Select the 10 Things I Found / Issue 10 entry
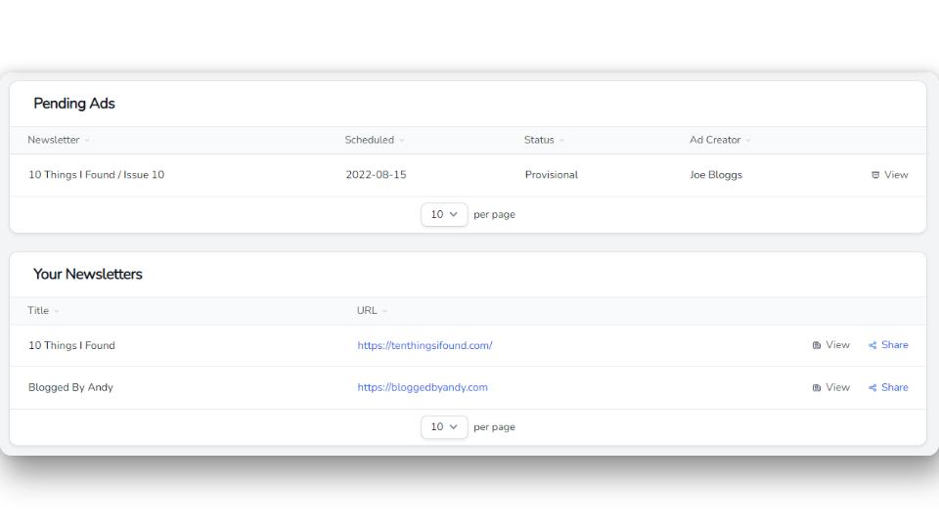The image size is (939, 528). click(x=96, y=175)
